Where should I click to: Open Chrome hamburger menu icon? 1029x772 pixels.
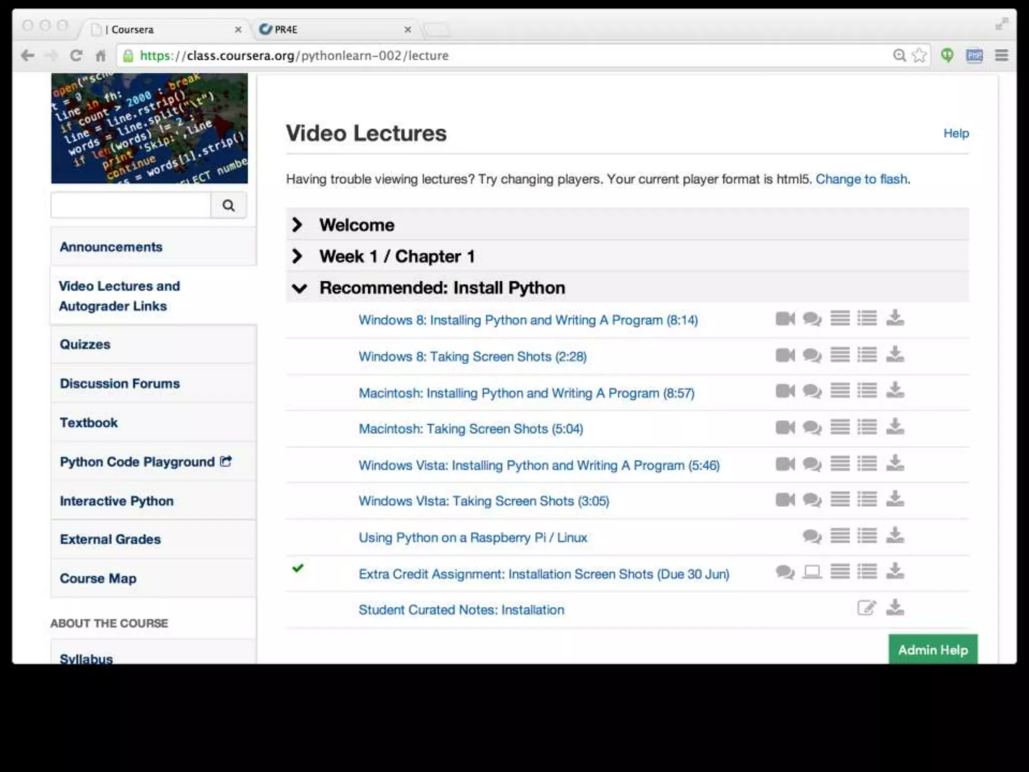coord(1001,55)
